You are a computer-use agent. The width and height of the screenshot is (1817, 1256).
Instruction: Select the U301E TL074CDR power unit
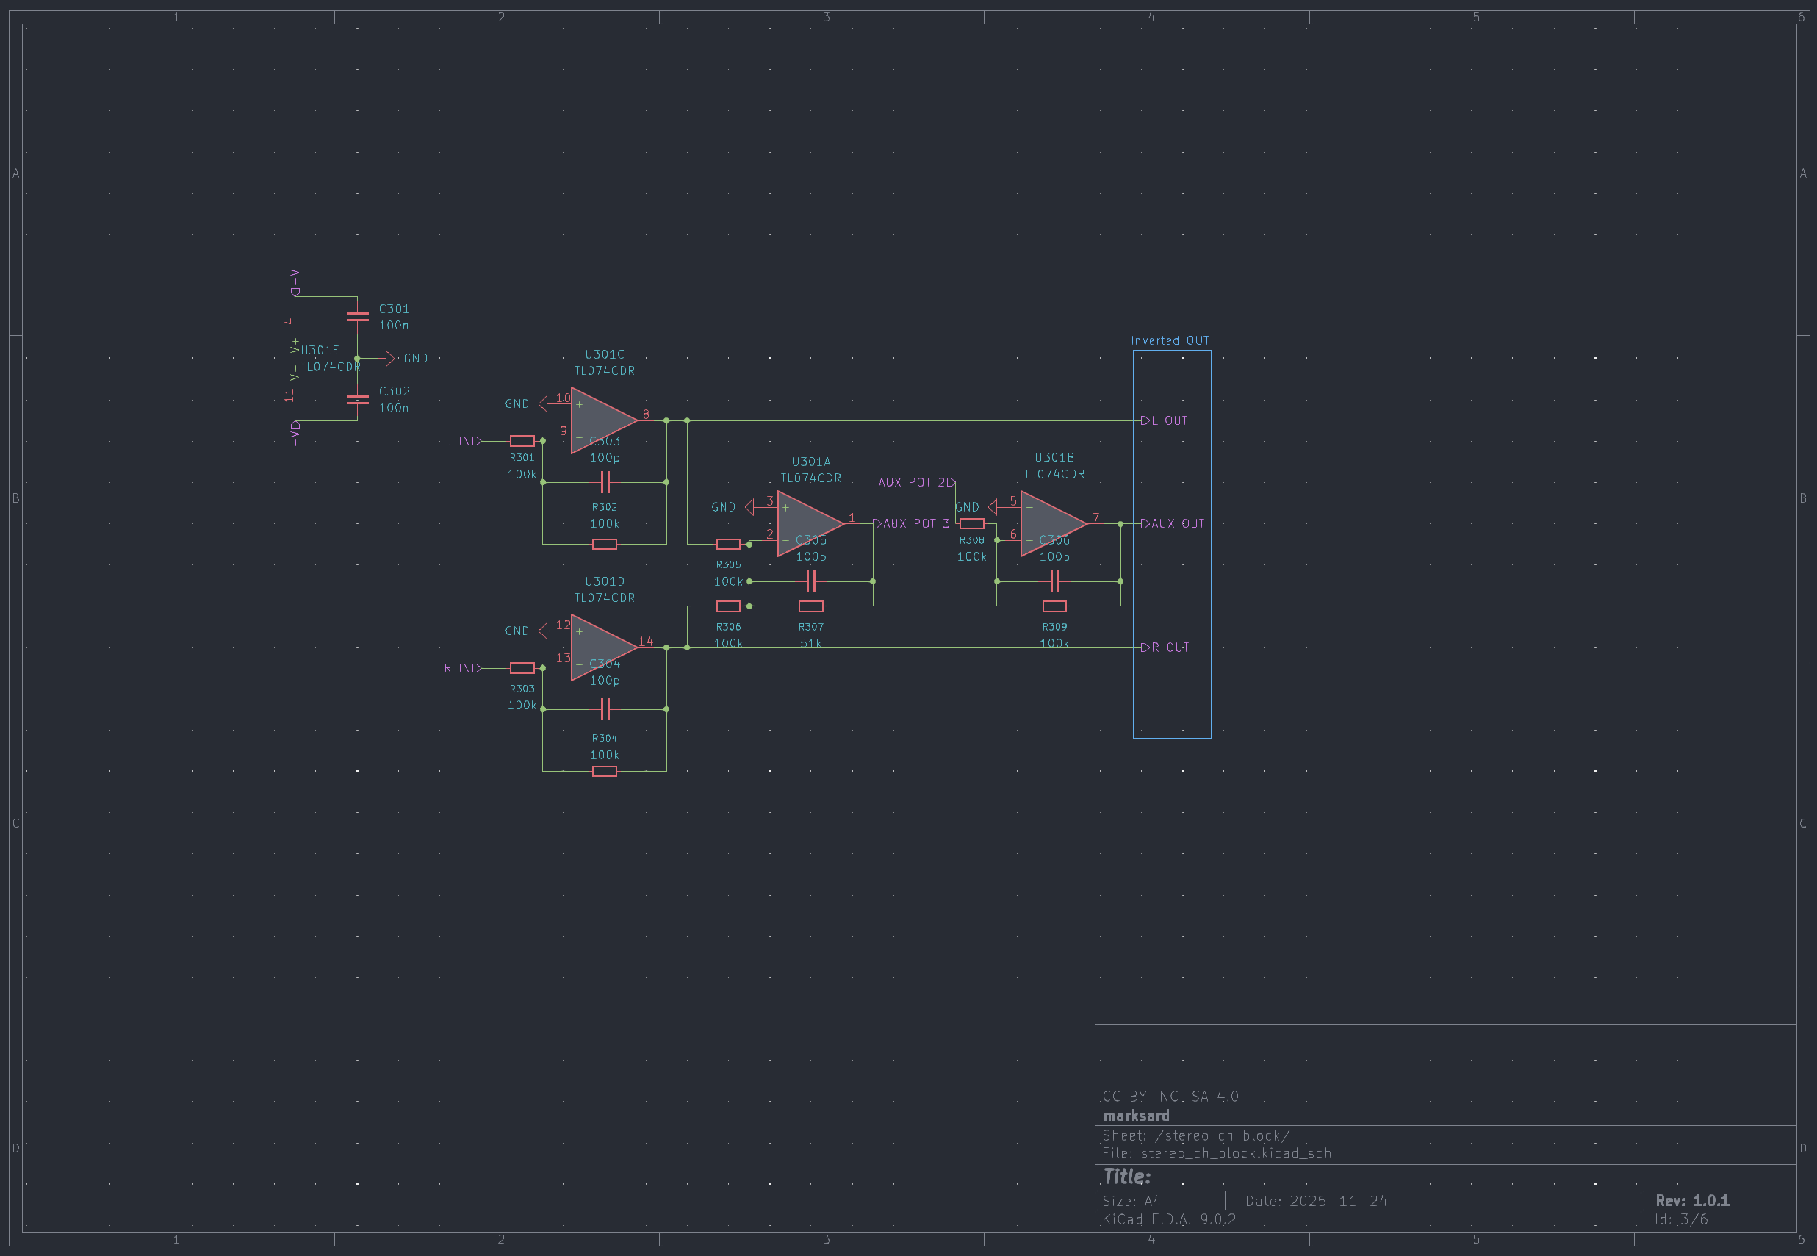pos(296,358)
